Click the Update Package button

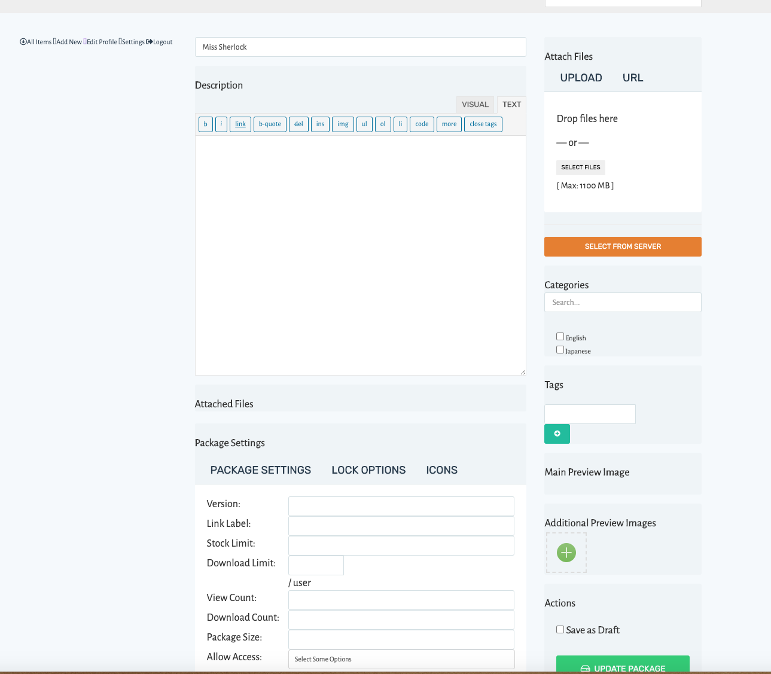click(623, 665)
